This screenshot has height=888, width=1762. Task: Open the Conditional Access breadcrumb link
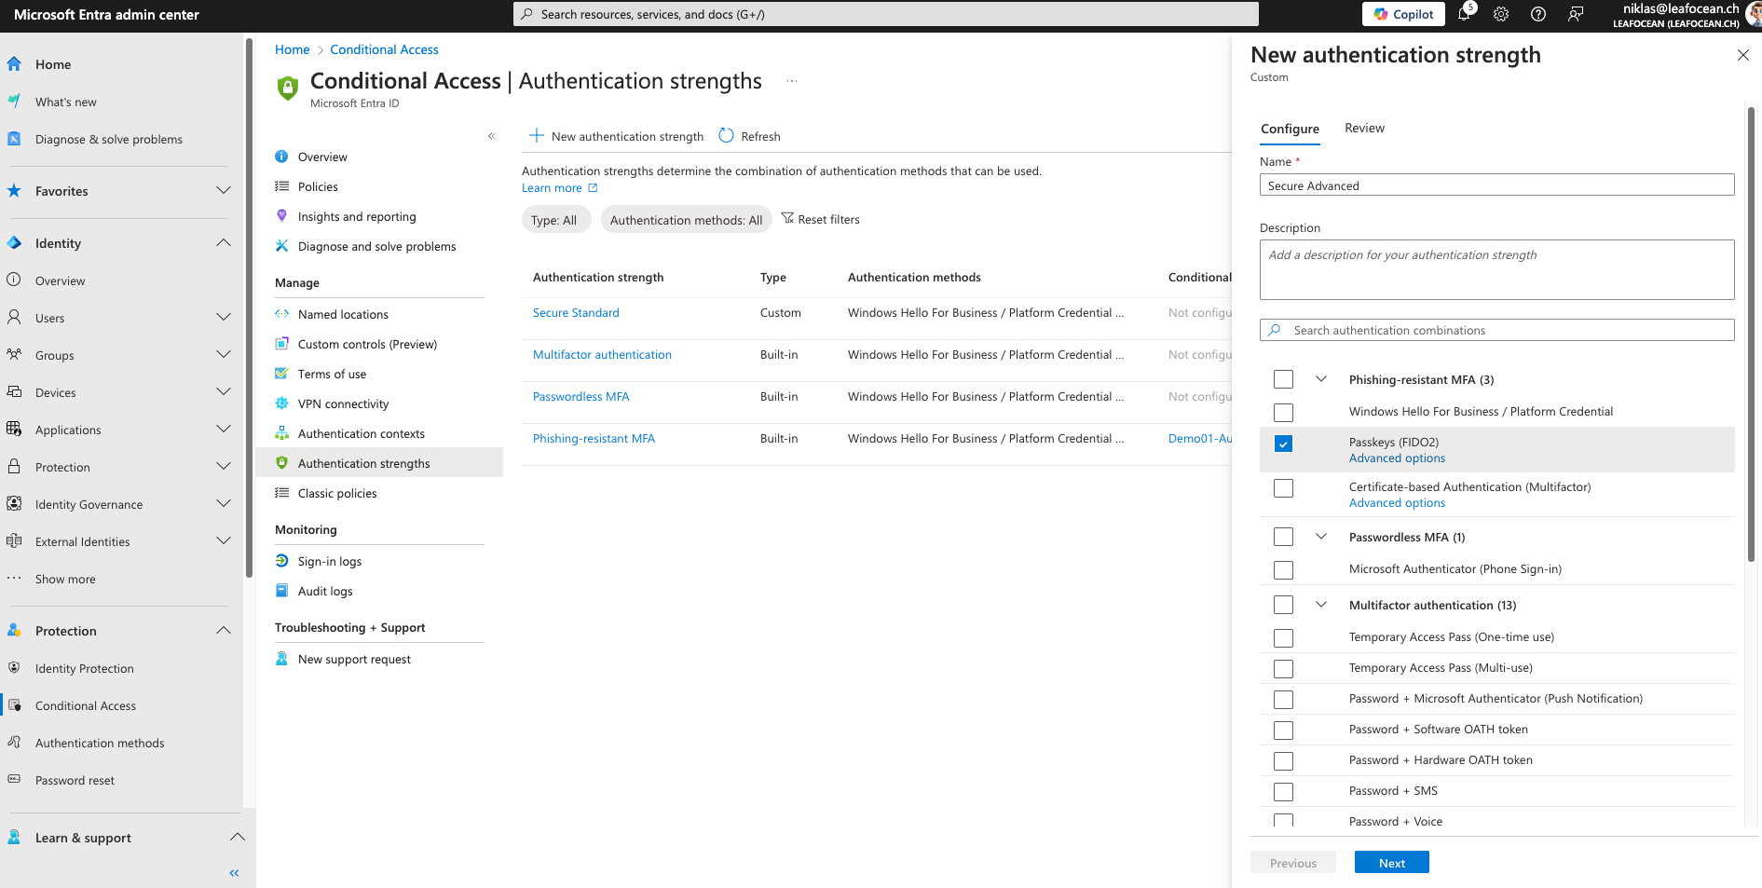[384, 48]
